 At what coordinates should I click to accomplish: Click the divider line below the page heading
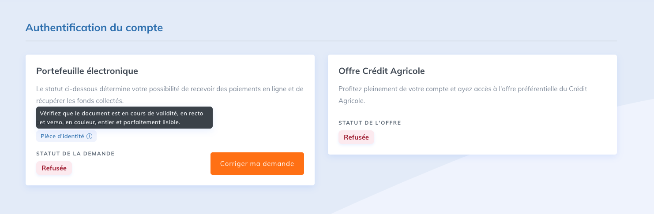[x=321, y=41]
